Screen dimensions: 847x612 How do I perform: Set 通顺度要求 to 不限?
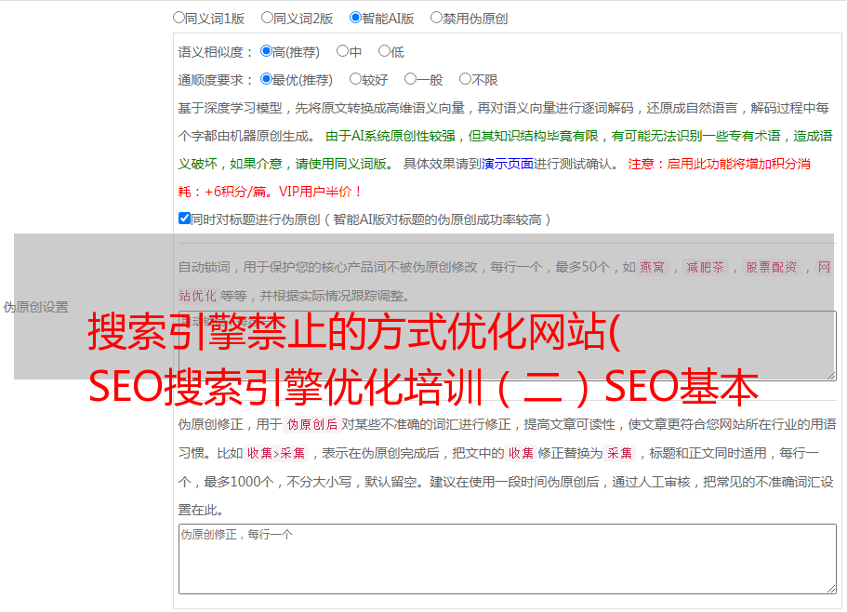(465, 80)
